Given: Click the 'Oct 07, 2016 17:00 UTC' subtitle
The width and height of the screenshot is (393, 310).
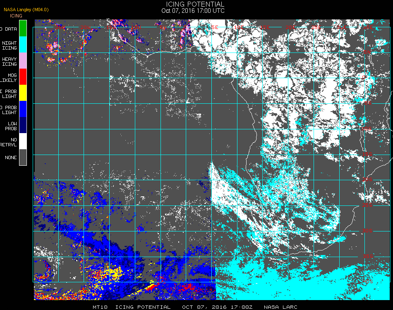Looking at the screenshot, I should [x=193, y=11].
